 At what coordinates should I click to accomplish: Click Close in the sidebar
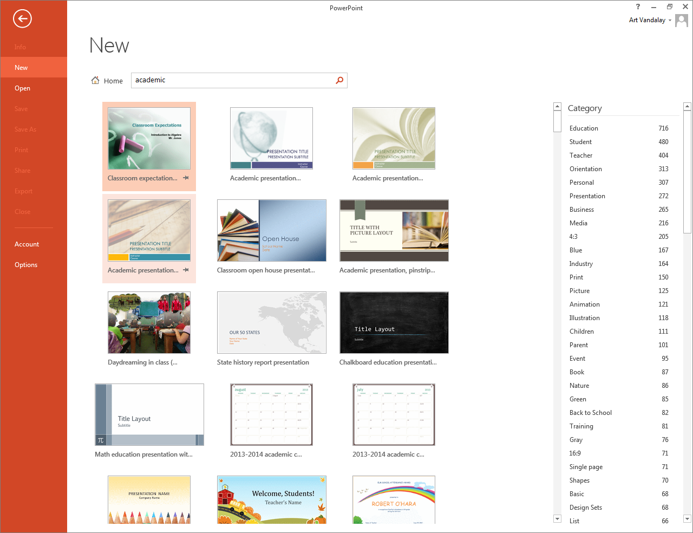[x=34, y=212]
